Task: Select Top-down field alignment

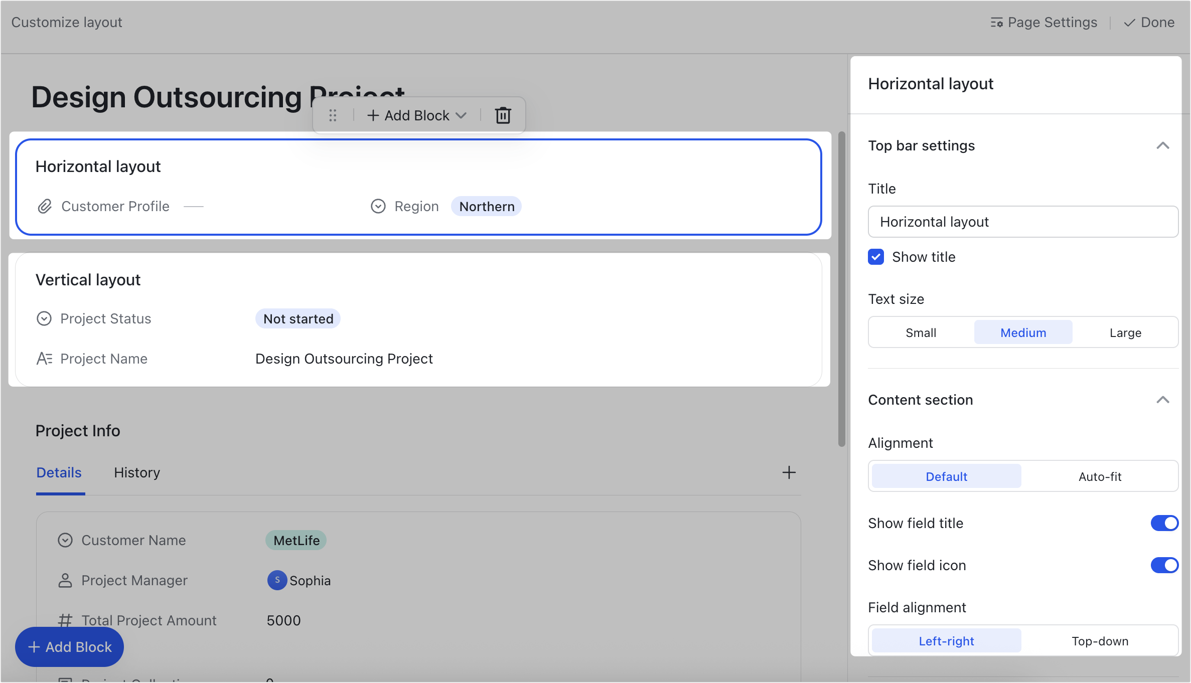Action: (x=1100, y=641)
